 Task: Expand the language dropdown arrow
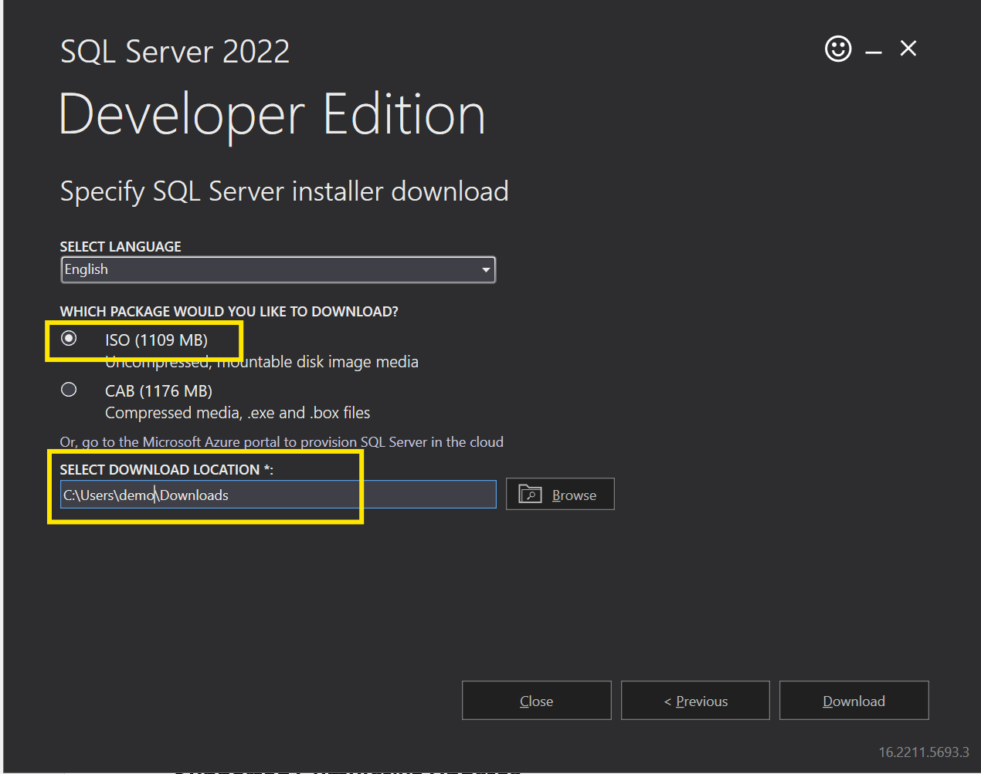pyautogui.click(x=485, y=270)
